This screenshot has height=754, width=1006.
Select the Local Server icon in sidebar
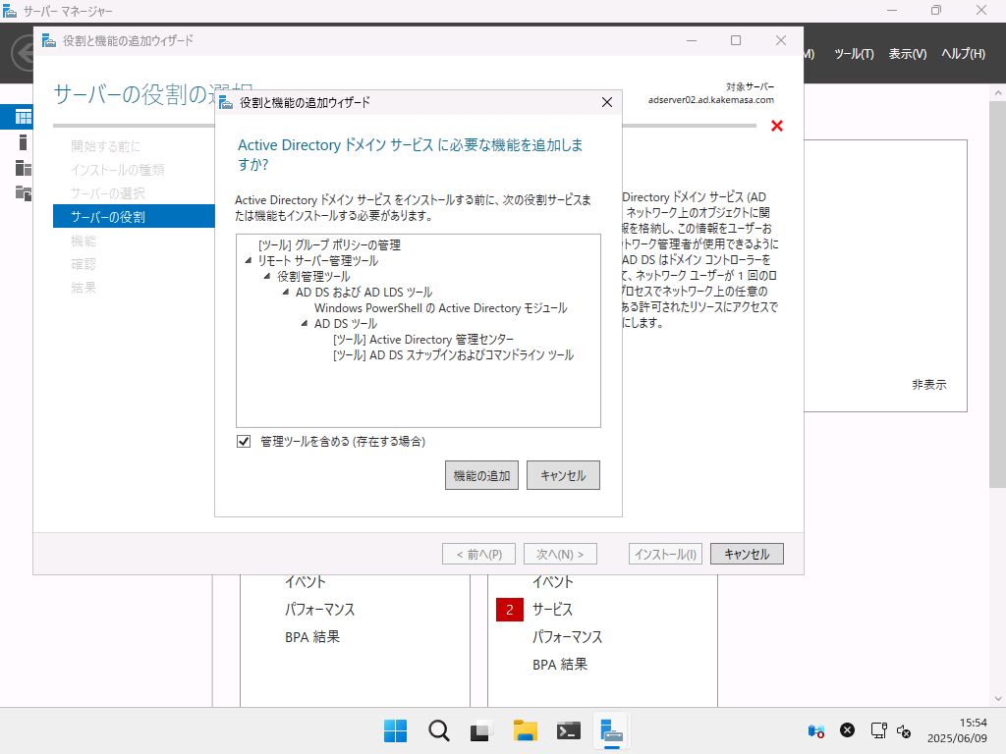coord(24,142)
